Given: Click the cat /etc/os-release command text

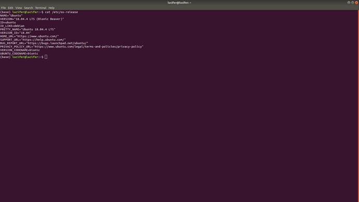Looking at the screenshot, I should (x=61, y=12).
